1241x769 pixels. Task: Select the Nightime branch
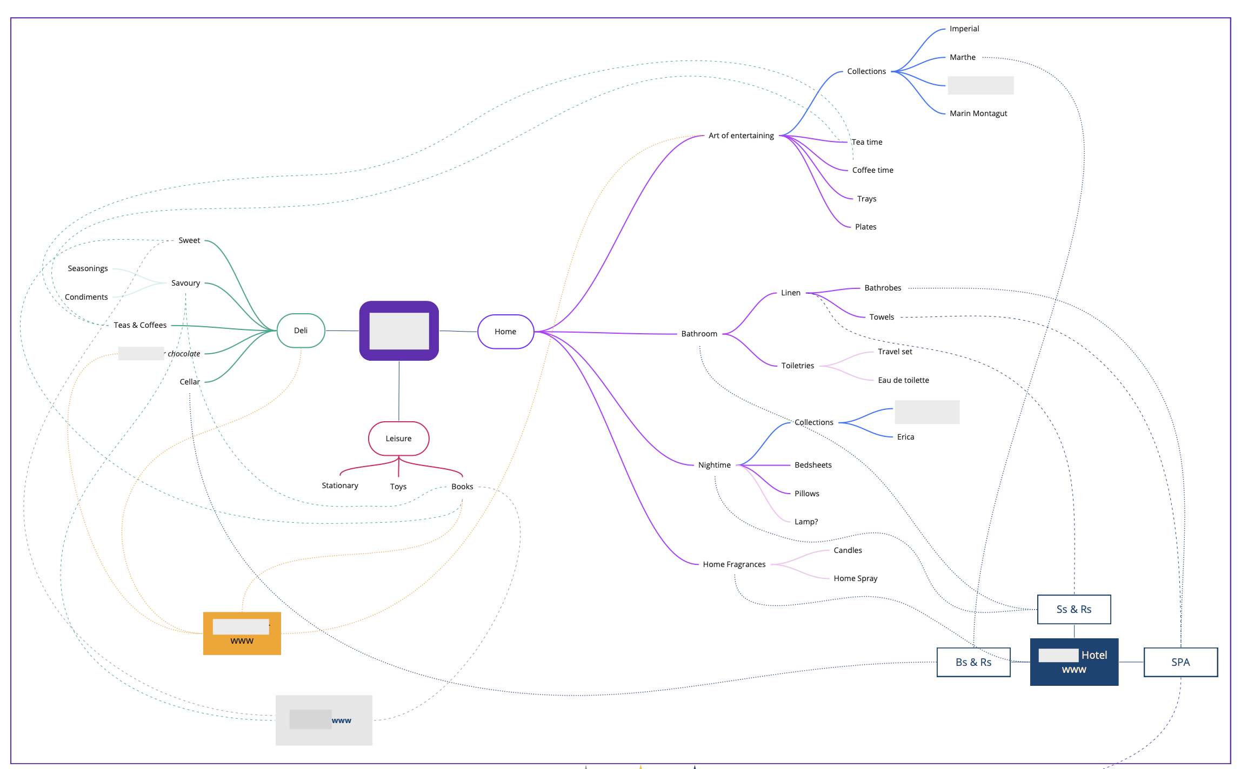pos(714,465)
